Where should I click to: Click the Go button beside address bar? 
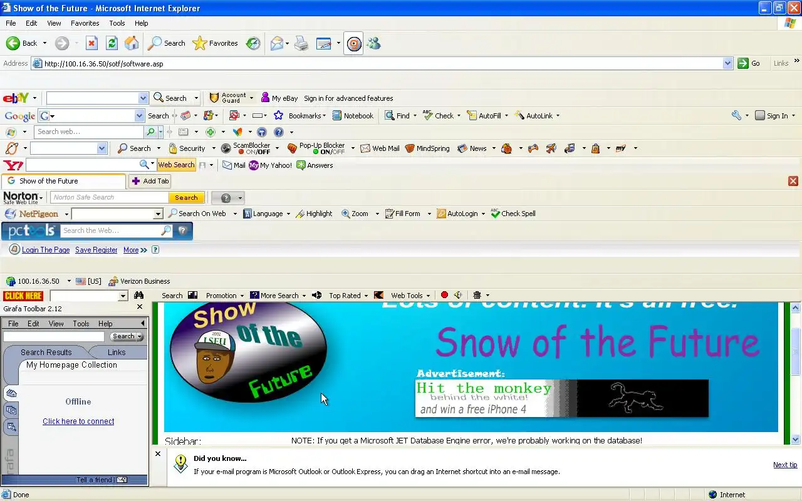pyautogui.click(x=749, y=63)
